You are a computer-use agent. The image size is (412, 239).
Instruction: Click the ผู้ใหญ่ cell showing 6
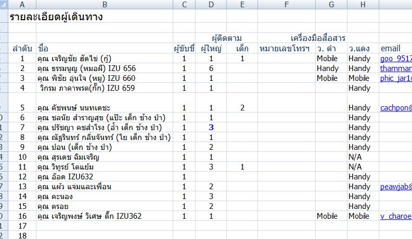click(x=211, y=68)
